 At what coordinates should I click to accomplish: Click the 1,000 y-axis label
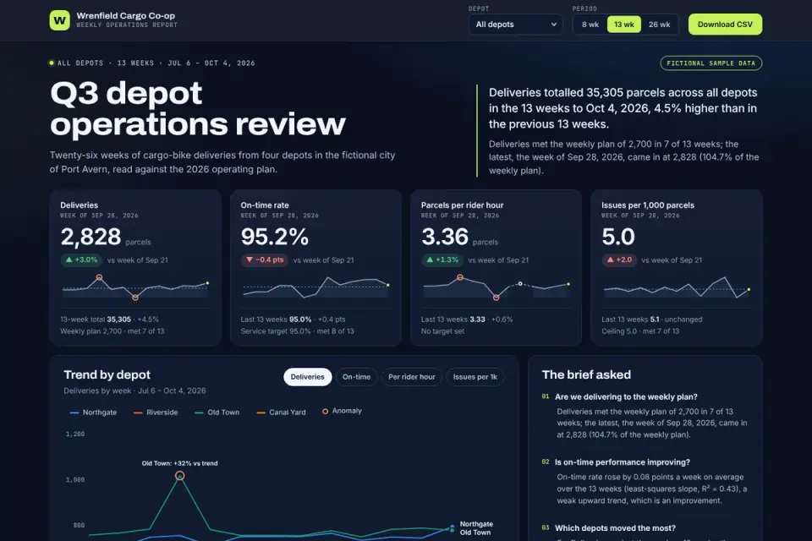pos(75,480)
